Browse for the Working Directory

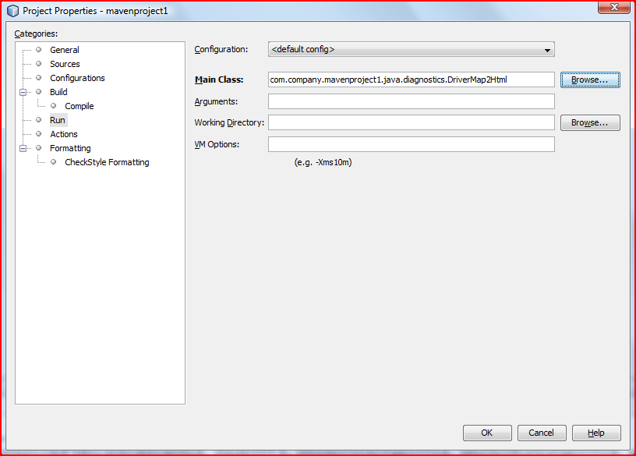tap(589, 122)
